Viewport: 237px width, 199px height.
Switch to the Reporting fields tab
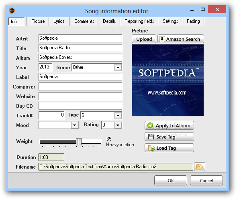(139, 21)
